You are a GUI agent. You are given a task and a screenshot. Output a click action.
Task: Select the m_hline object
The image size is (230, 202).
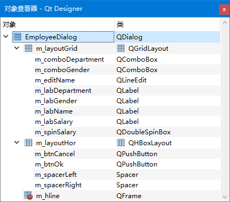point(48,196)
